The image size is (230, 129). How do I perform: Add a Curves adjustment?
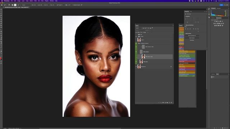(218, 21)
